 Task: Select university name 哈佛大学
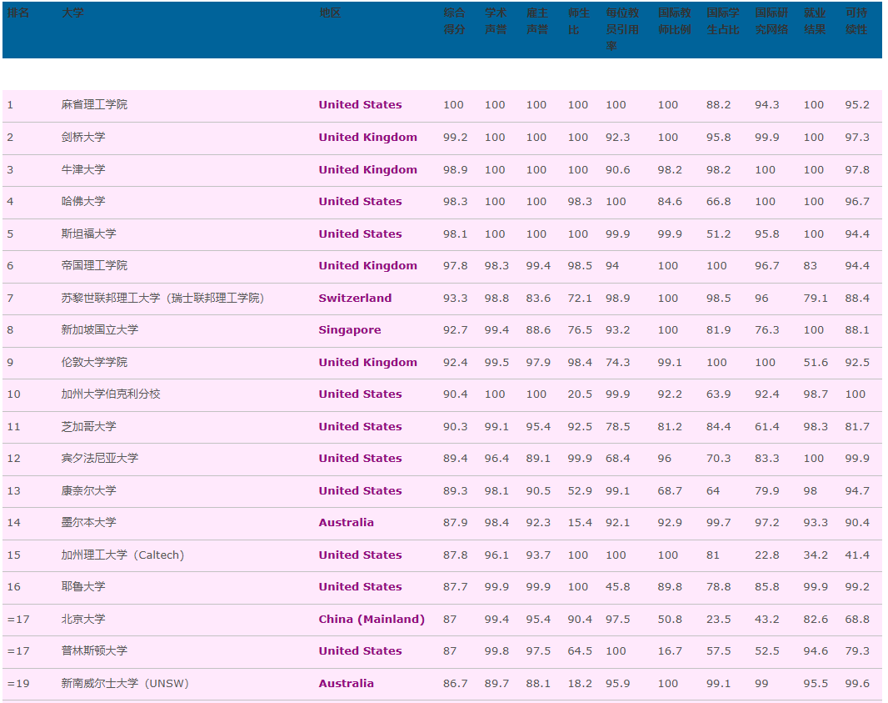(x=83, y=201)
